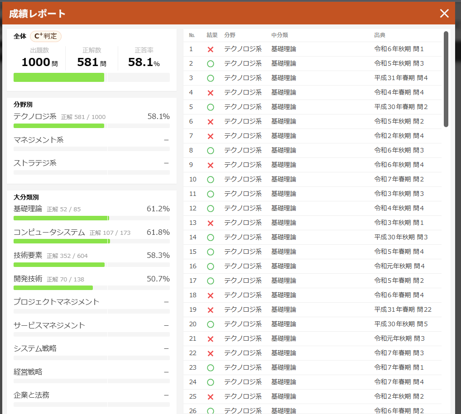This screenshot has height=414, width=461.
Task: Click the correct circle for question 14
Action: pos(211,238)
